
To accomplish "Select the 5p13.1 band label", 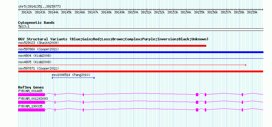I will coord(24,27).
